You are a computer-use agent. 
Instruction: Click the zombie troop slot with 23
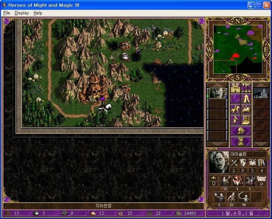[232, 197]
